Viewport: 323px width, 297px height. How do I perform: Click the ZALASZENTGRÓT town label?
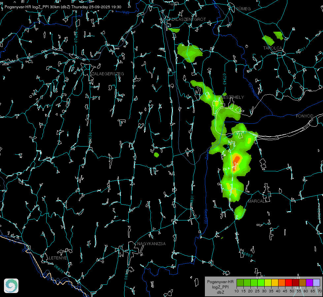pos(189,19)
